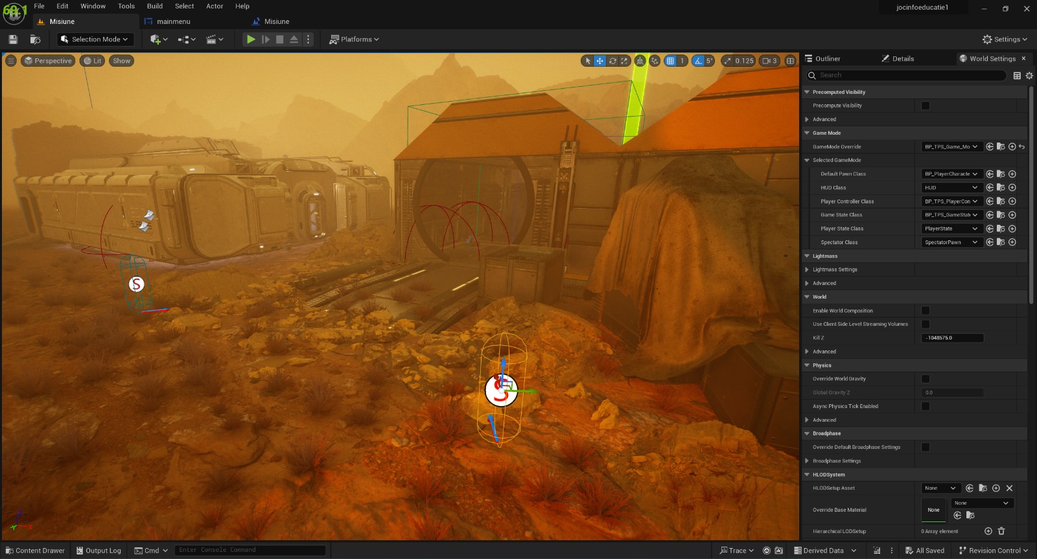Select the rotate objects tool
The height and width of the screenshot is (559, 1037).
pos(612,61)
